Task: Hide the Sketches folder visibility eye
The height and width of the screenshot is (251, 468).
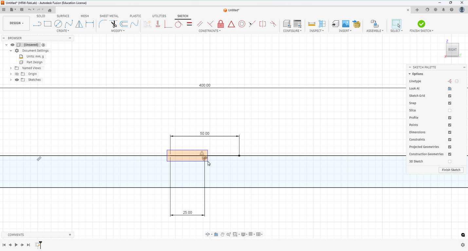Action: click(17, 80)
